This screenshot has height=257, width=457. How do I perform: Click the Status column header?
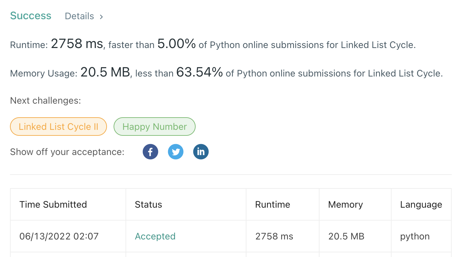148,204
